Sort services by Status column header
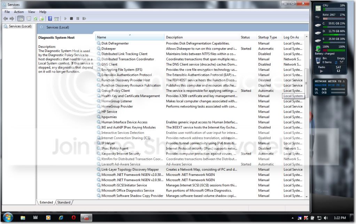The width and height of the screenshot is (356, 224). click(x=247, y=37)
